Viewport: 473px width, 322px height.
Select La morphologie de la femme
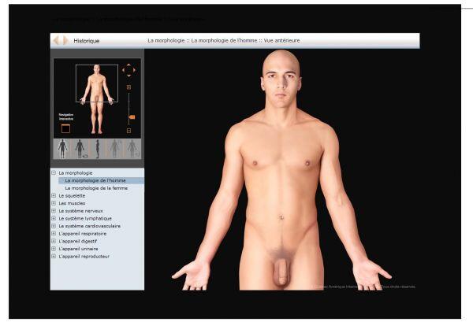95,188
